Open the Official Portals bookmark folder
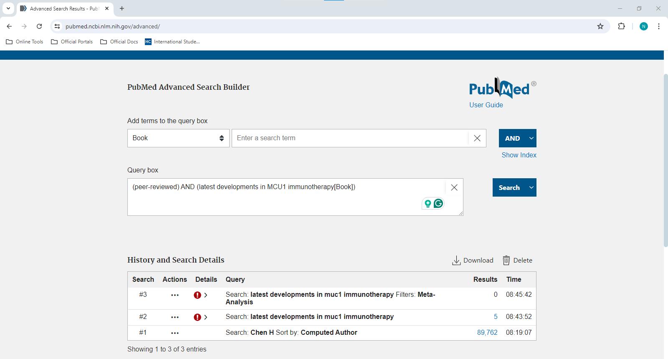Viewport: 668px width, 359px height. [72, 42]
